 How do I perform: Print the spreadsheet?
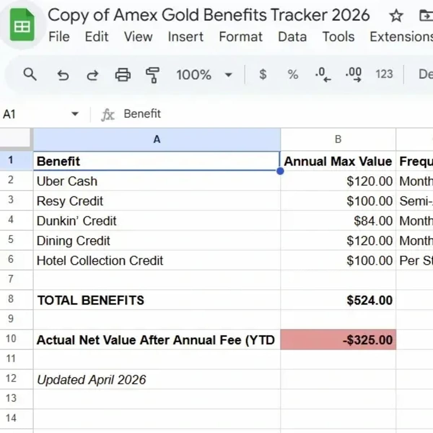(123, 75)
